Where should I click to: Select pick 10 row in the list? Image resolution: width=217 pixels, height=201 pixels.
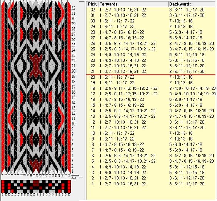(x=151, y=133)
